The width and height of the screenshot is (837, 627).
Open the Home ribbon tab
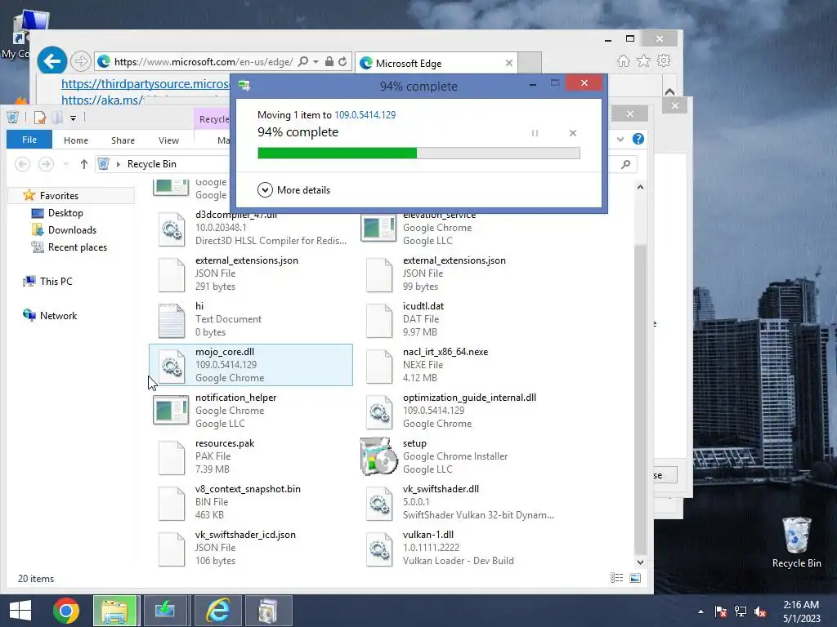(x=76, y=140)
